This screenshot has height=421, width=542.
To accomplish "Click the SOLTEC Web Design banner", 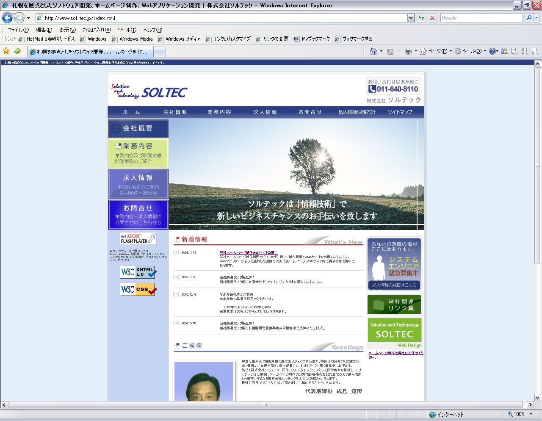I will tap(394, 333).
